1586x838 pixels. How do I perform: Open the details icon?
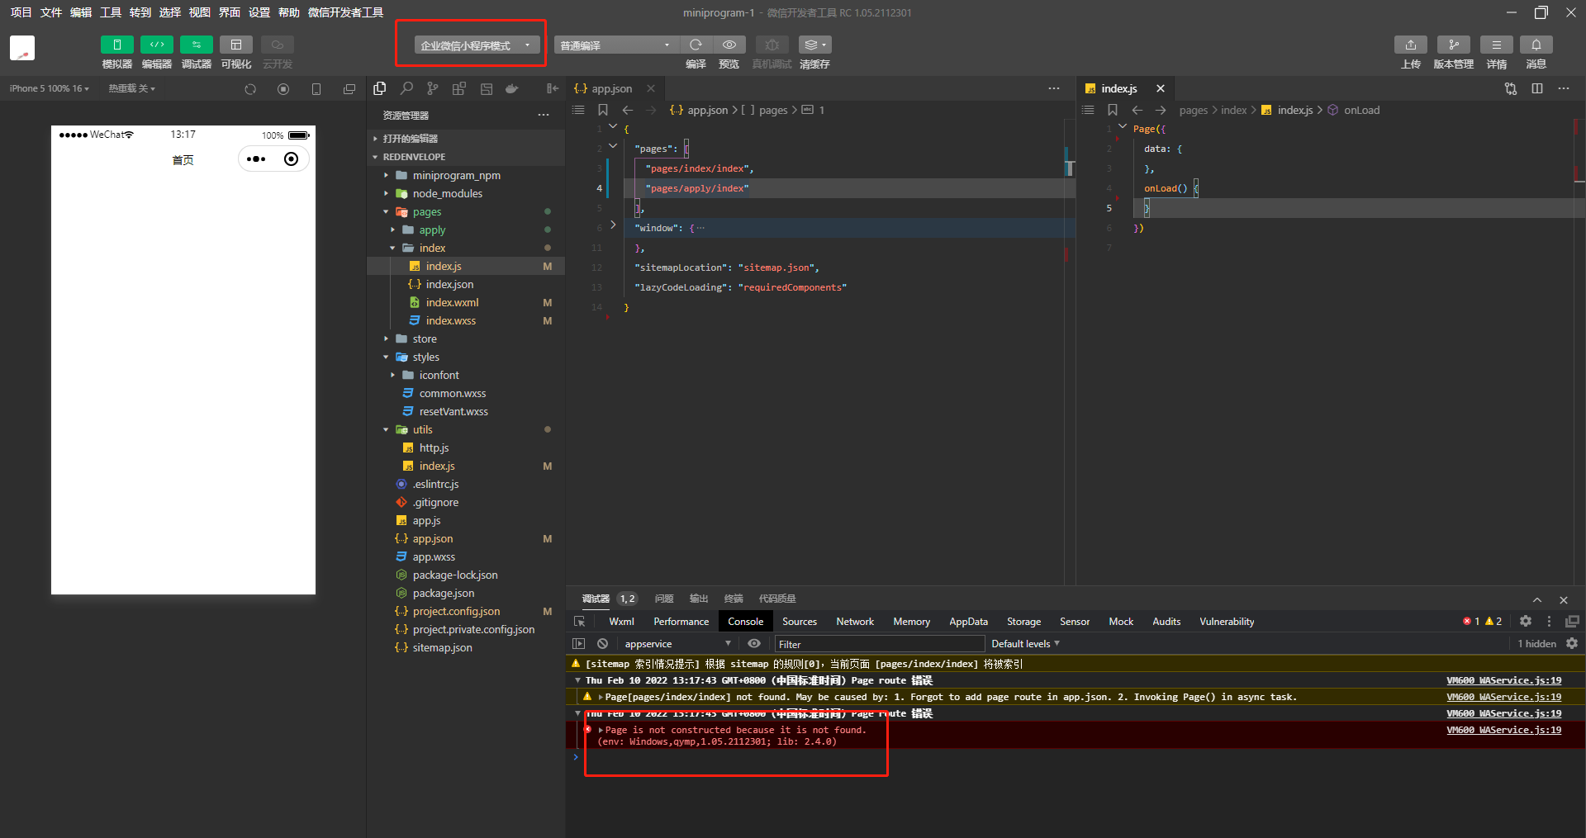(1496, 45)
